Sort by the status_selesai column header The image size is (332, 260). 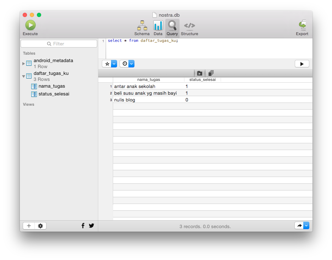click(x=203, y=79)
